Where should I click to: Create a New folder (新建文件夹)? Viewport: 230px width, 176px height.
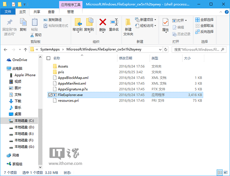(x=128, y=27)
